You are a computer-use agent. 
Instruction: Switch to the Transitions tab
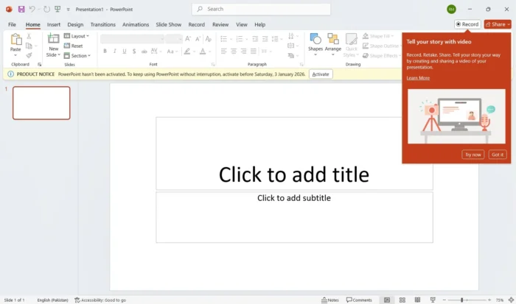[x=102, y=24]
